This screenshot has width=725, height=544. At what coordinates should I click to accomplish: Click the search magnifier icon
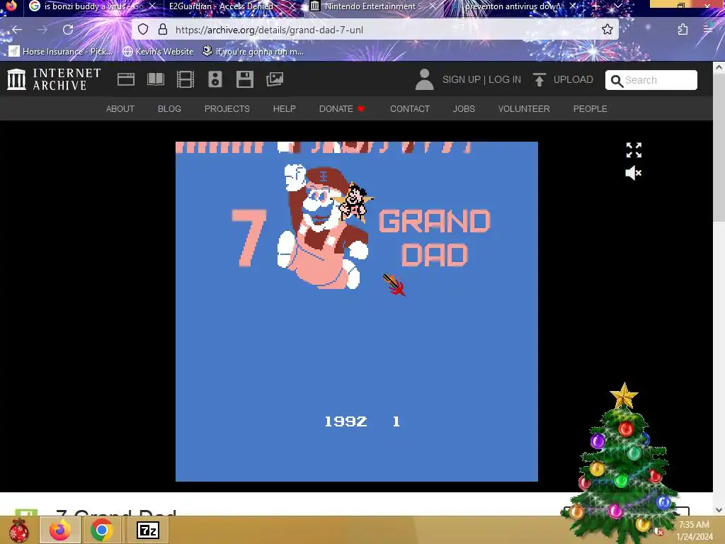[x=617, y=81]
